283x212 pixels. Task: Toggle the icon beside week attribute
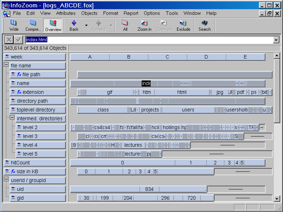[7, 57]
